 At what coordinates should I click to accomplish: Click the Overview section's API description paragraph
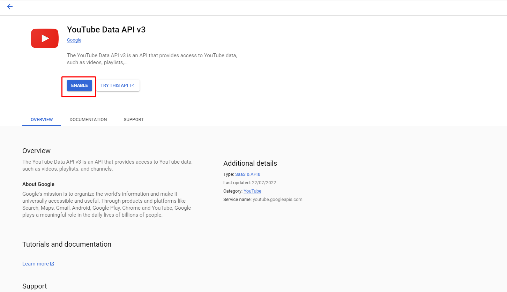pyautogui.click(x=107, y=165)
